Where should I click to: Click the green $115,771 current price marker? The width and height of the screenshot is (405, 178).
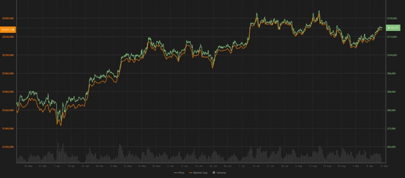click(393, 27)
